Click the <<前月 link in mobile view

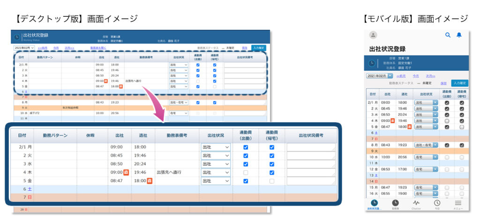click(401, 75)
